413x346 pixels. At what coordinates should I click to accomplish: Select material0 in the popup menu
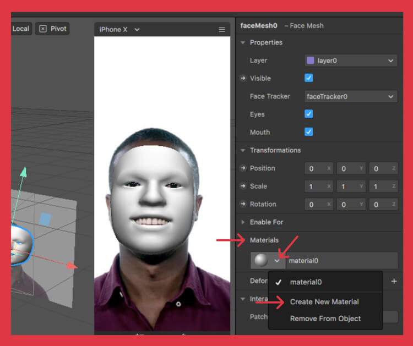325,282
